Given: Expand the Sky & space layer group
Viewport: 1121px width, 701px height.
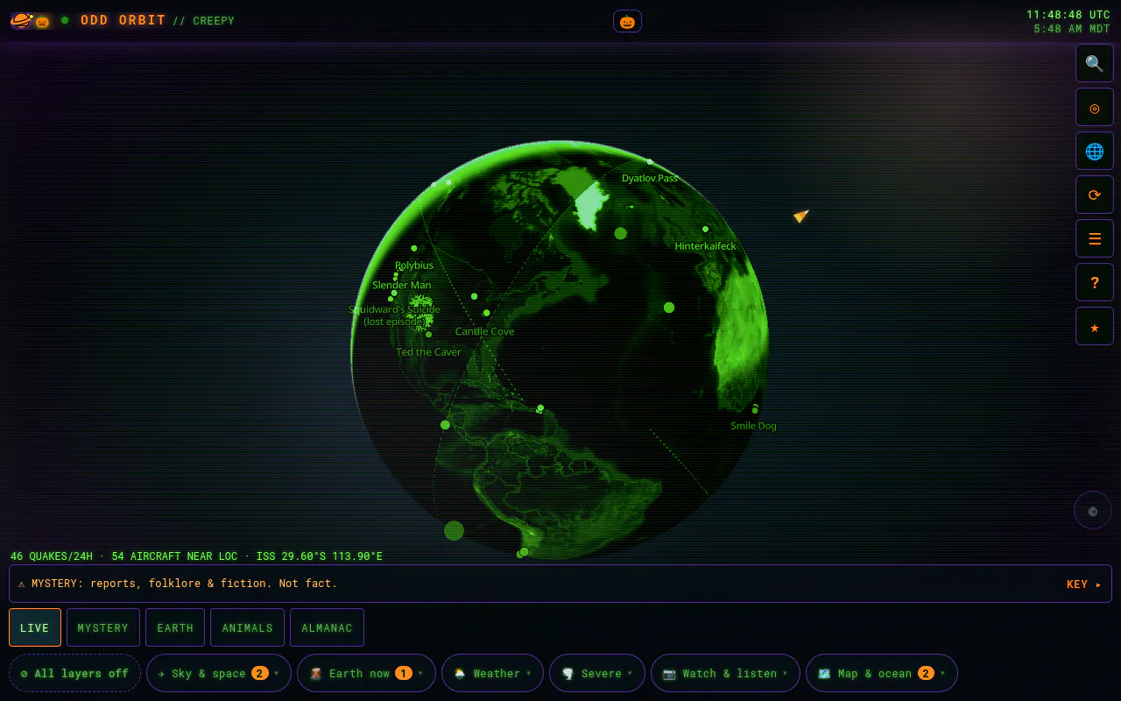Looking at the screenshot, I should (219, 673).
